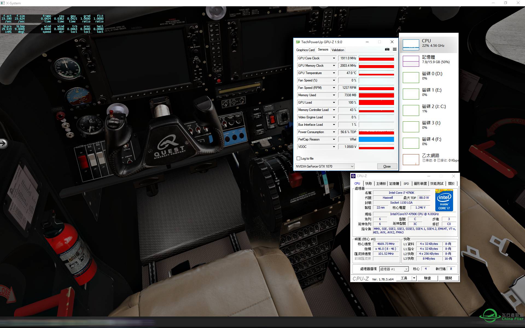Select the memory (記憶體) tab in CPU-Z

pyautogui.click(x=394, y=184)
